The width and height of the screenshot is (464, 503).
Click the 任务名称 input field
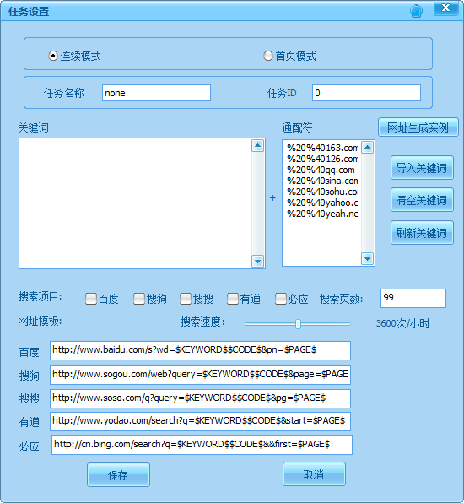coord(156,93)
